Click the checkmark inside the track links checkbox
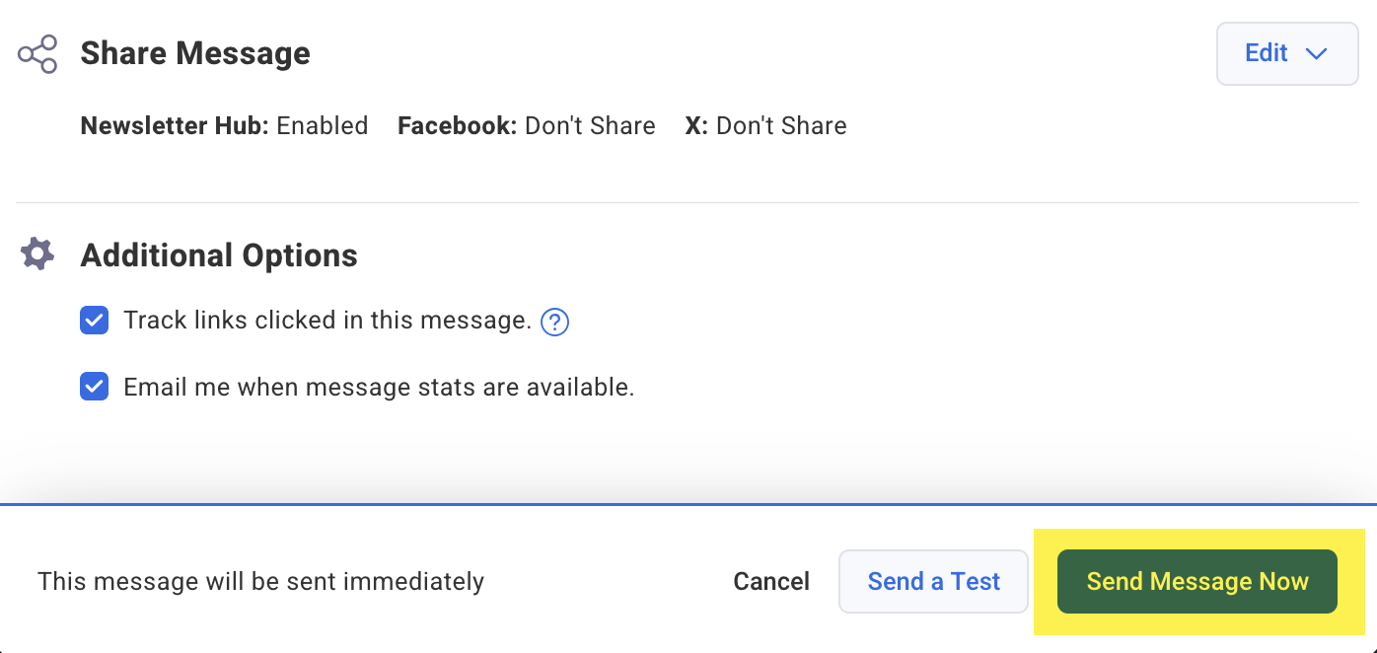1377x653 pixels. pos(94,320)
